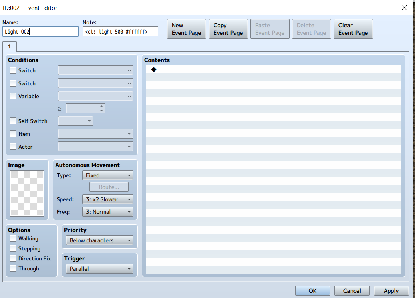Image resolution: width=415 pixels, height=298 pixels.
Task: Open the Speed dropdown showing x2 Slower
Action: click(108, 199)
